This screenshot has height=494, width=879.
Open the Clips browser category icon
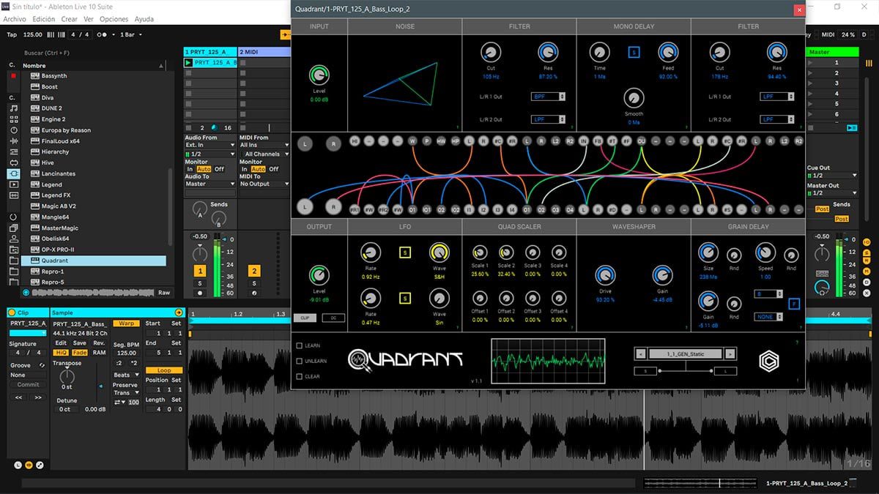click(x=13, y=184)
